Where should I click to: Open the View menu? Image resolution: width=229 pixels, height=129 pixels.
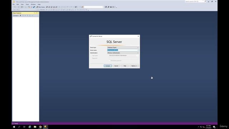tap(22, 4)
